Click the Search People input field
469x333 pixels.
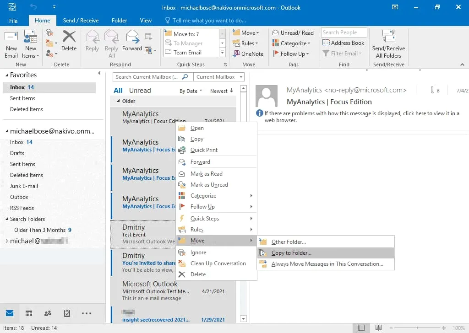pyautogui.click(x=344, y=32)
